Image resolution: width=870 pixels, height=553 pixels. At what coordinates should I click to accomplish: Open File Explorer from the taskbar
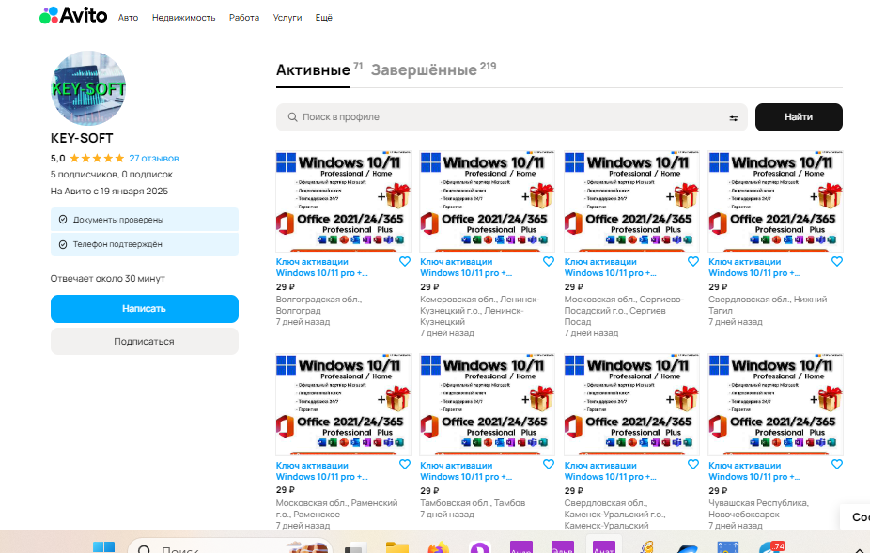pyautogui.click(x=397, y=548)
